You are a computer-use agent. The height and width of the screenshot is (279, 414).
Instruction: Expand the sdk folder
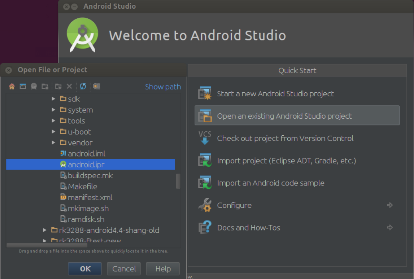53,99
